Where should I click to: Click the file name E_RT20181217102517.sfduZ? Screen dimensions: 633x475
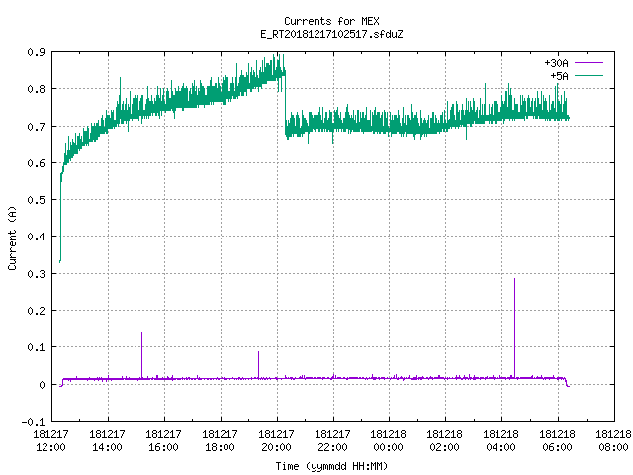coord(331,34)
